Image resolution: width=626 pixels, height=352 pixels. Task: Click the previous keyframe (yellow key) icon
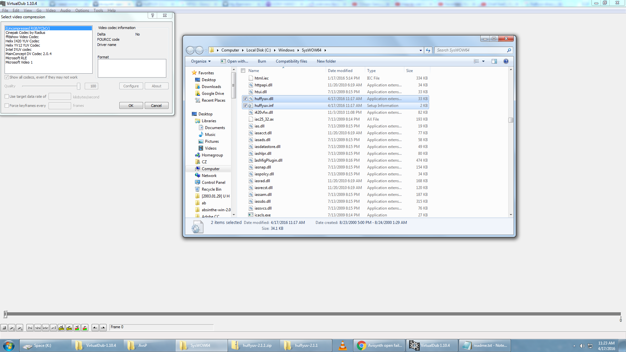click(x=61, y=328)
